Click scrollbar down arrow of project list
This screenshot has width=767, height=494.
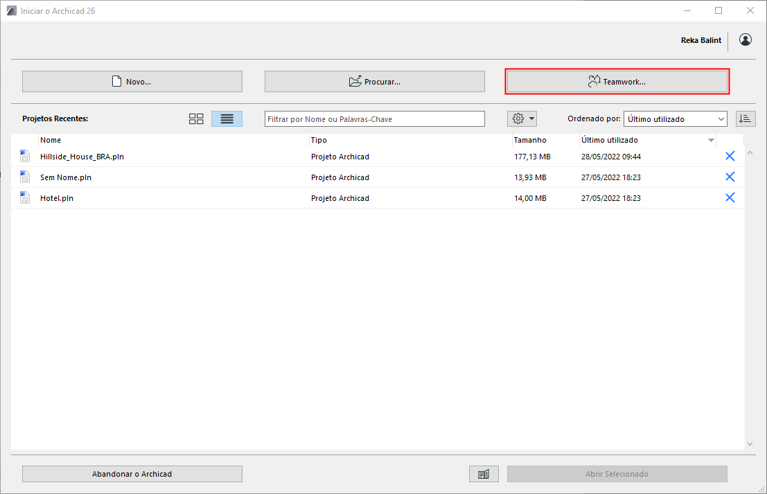pos(750,443)
